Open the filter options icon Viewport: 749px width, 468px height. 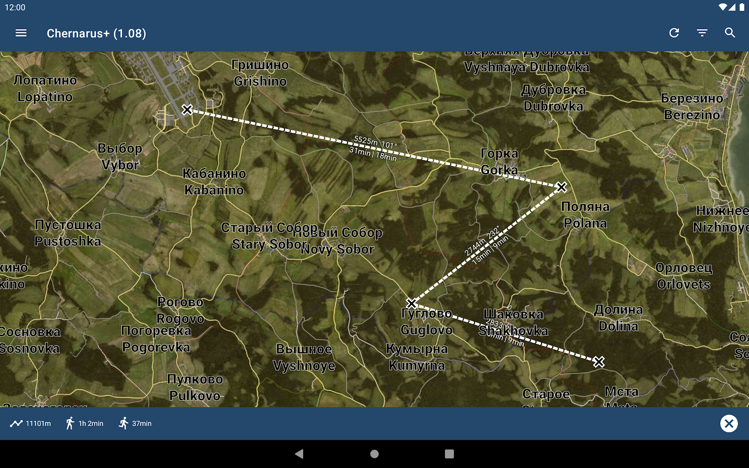coord(702,33)
